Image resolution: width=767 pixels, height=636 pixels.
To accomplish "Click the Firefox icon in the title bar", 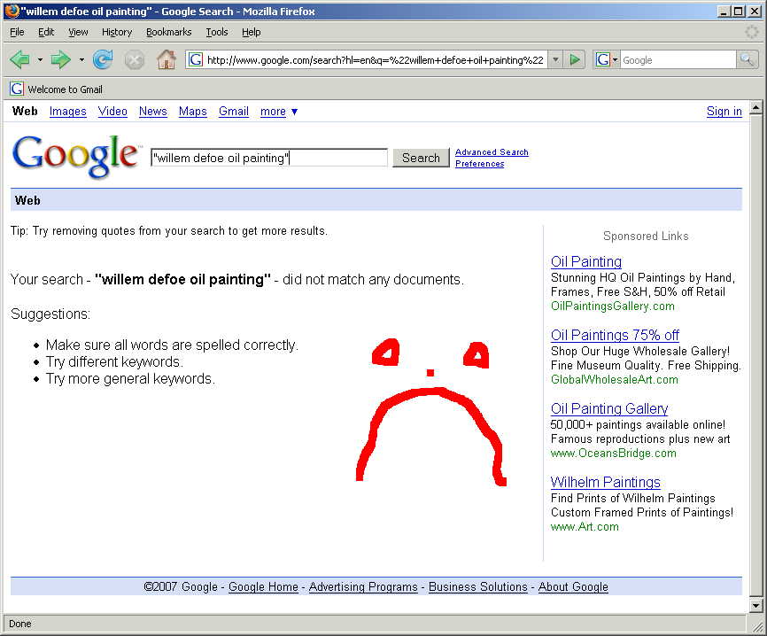I will pos(12,11).
